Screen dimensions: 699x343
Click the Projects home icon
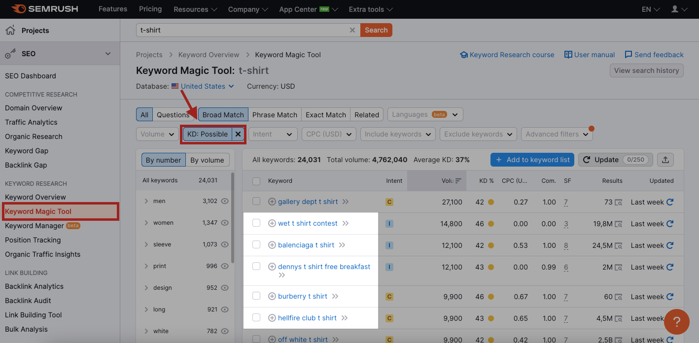pos(10,31)
